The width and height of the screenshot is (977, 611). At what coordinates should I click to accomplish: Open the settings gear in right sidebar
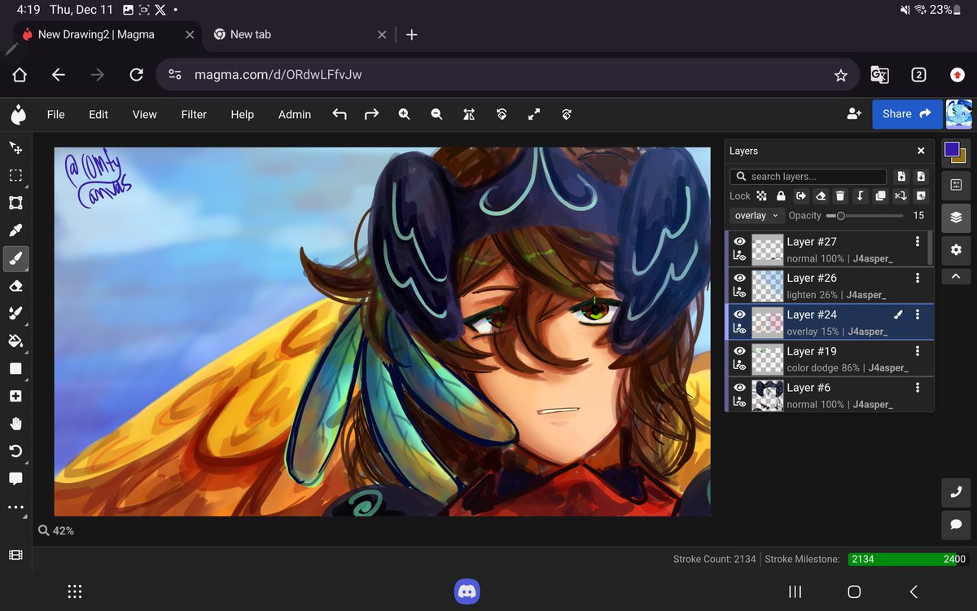(957, 250)
